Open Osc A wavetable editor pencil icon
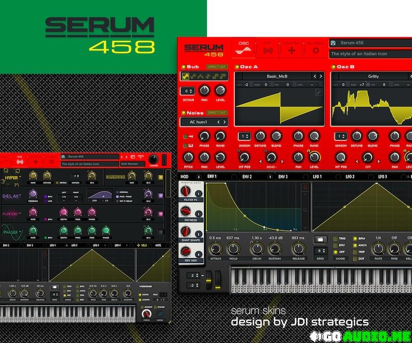Viewport: 412px width, 343px height. [318, 92]
